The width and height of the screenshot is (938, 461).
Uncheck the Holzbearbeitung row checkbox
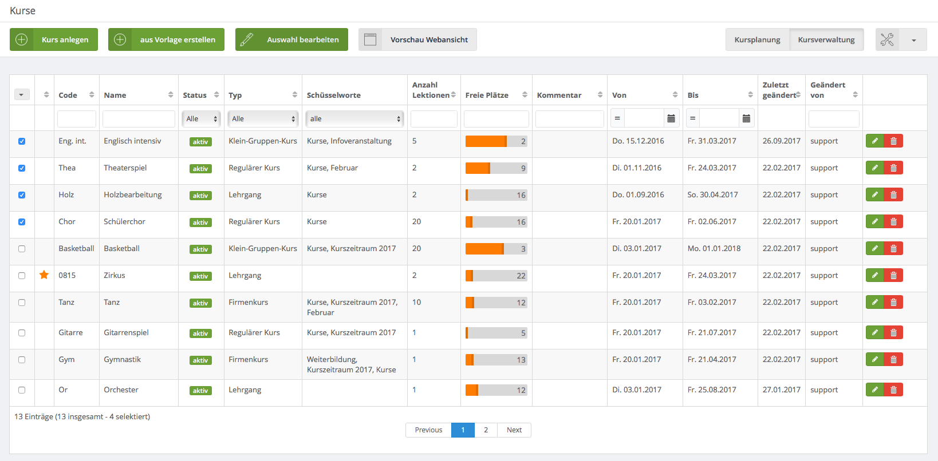click(x=22, y=195)
